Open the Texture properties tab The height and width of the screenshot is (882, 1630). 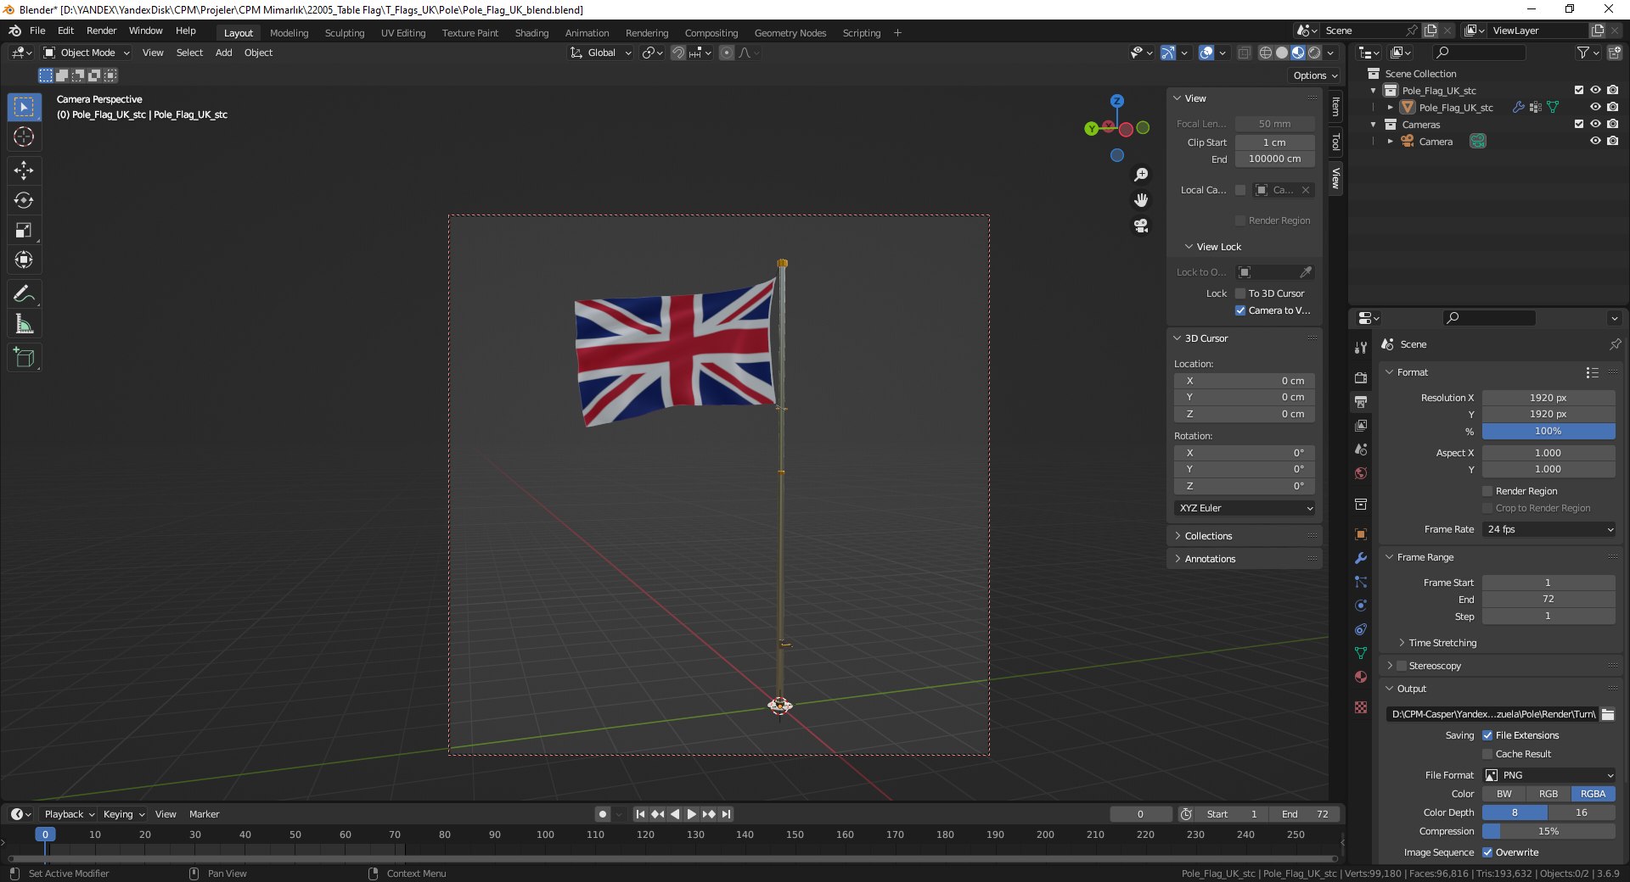(1361, 707)
